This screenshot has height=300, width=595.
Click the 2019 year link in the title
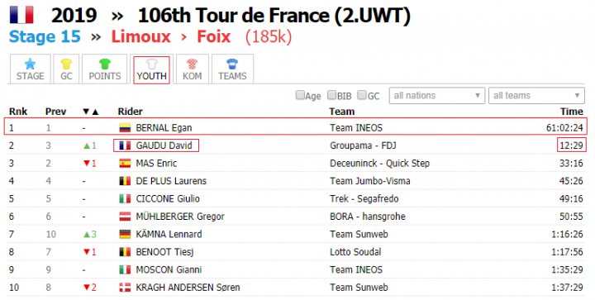click(74, 16)
